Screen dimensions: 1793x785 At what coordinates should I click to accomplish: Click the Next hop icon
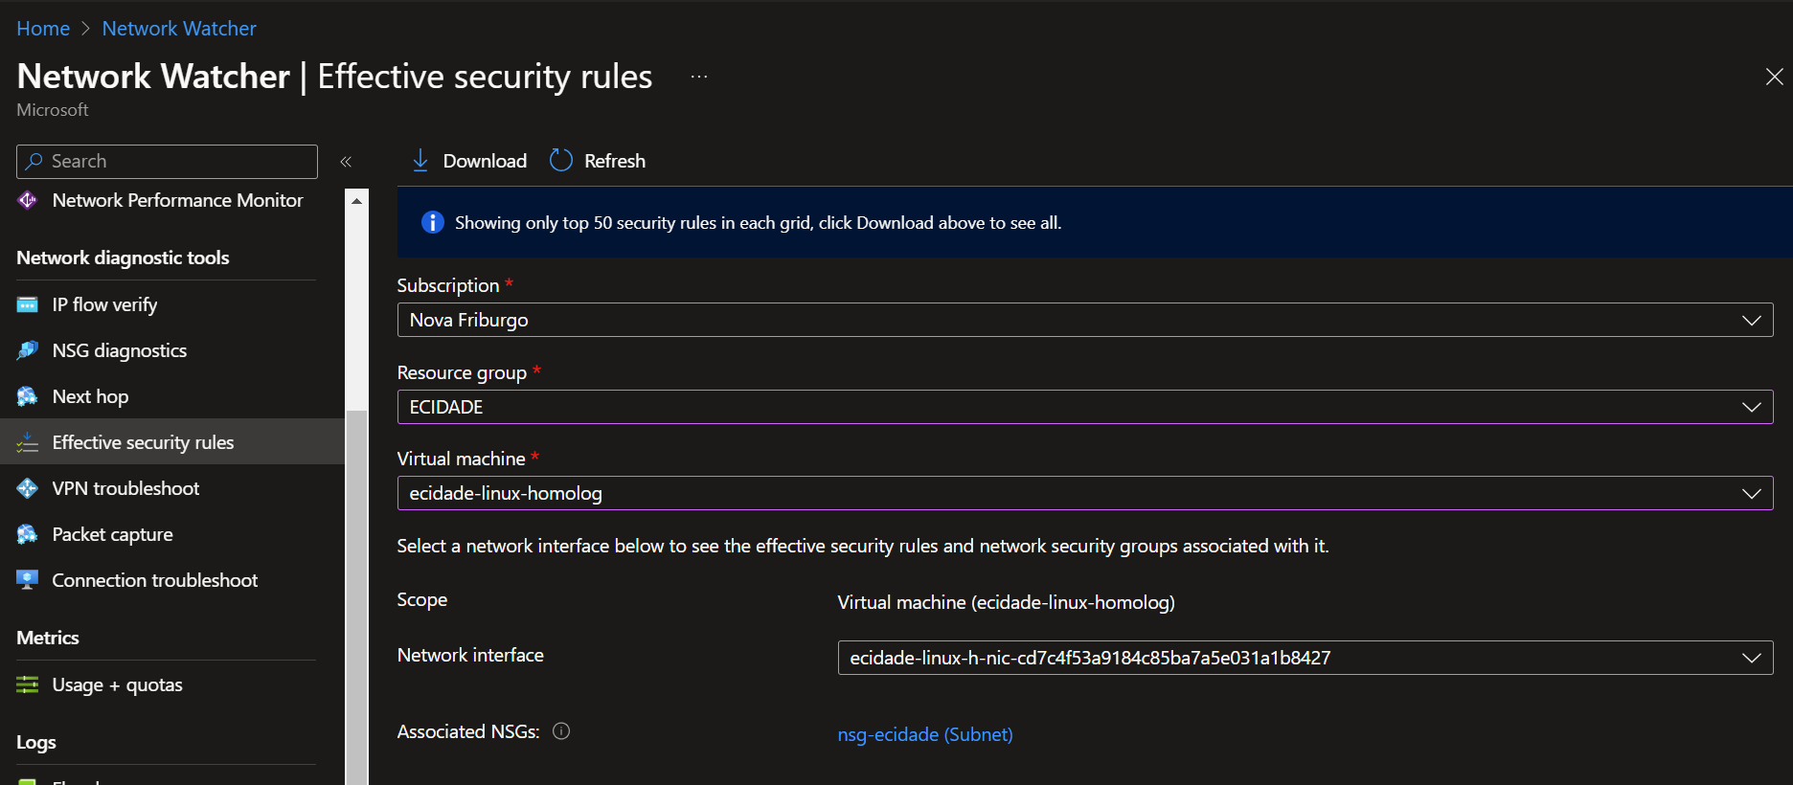click(28, 396)
